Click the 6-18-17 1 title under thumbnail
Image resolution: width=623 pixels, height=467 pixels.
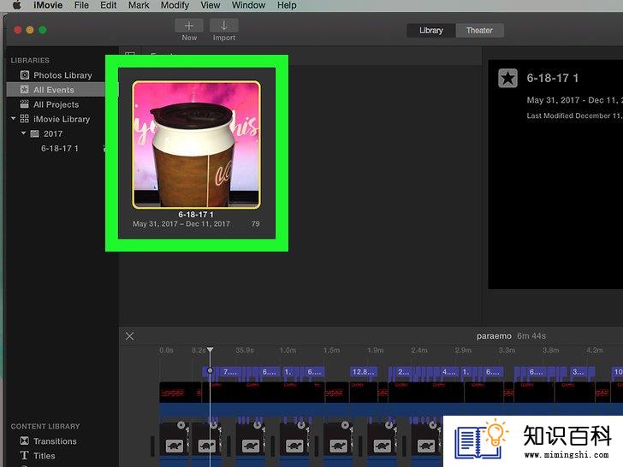tap(196, 215)
